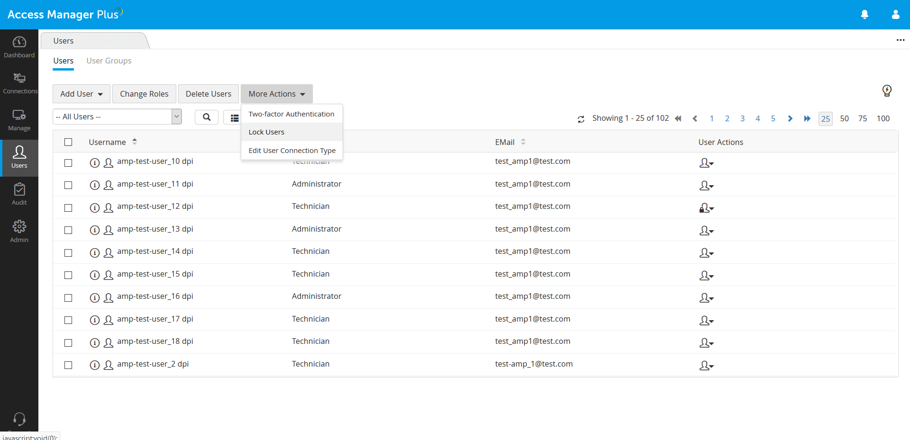This screenshot has height=440, width=910.
Task: Open user actions for amp-test-user_2 dpi
Action: pos(706,366)
